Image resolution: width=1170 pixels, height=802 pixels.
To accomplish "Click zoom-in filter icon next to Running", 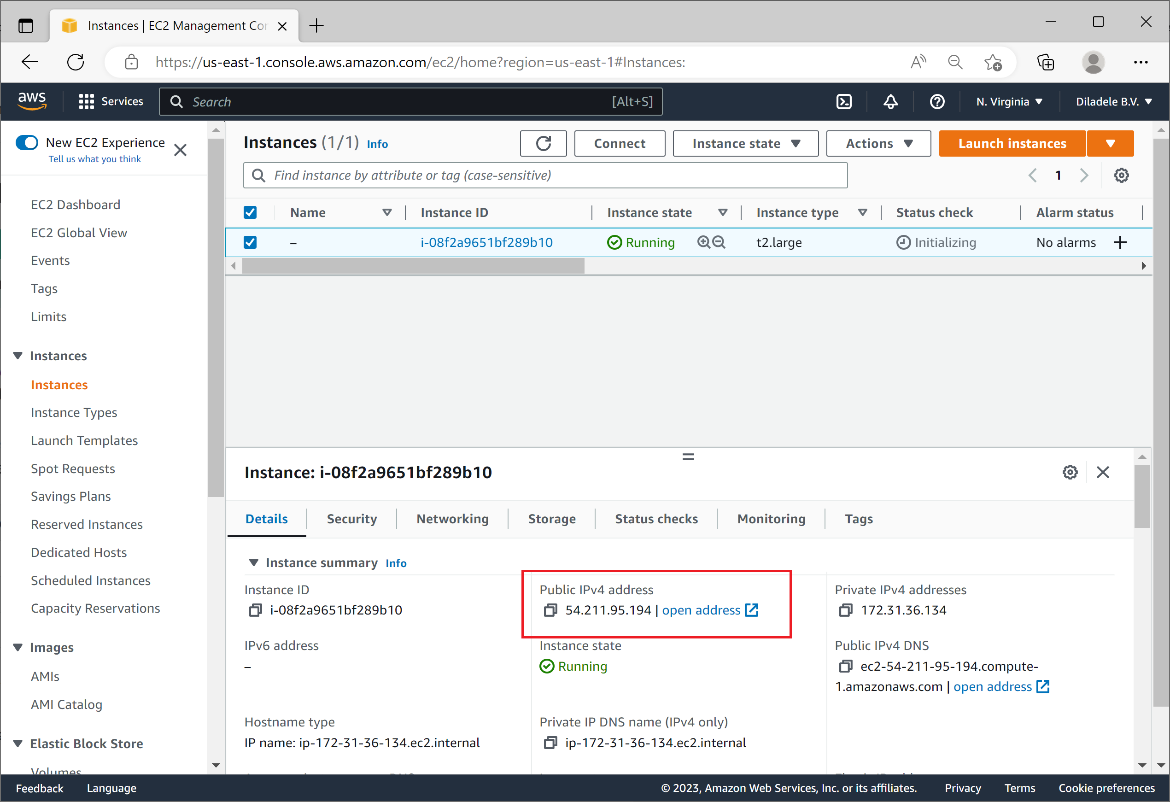I will tap(703, 242).
